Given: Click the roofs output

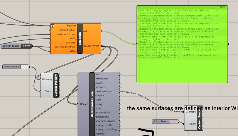Looking at the screenshot, I should 98,100.
